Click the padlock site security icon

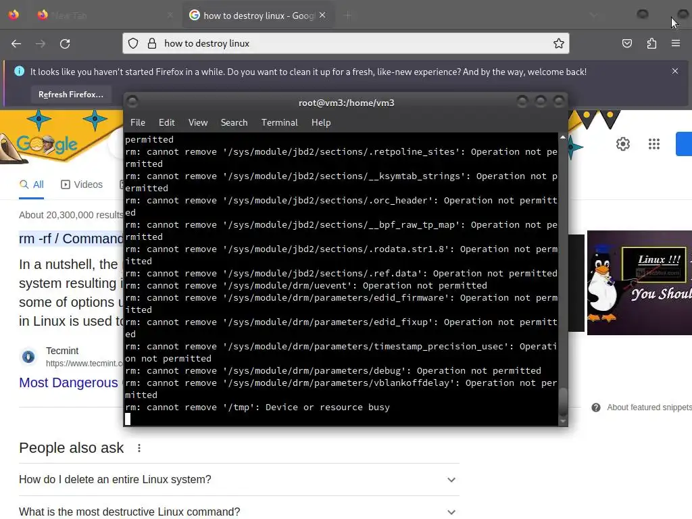[x=152, y=43]
